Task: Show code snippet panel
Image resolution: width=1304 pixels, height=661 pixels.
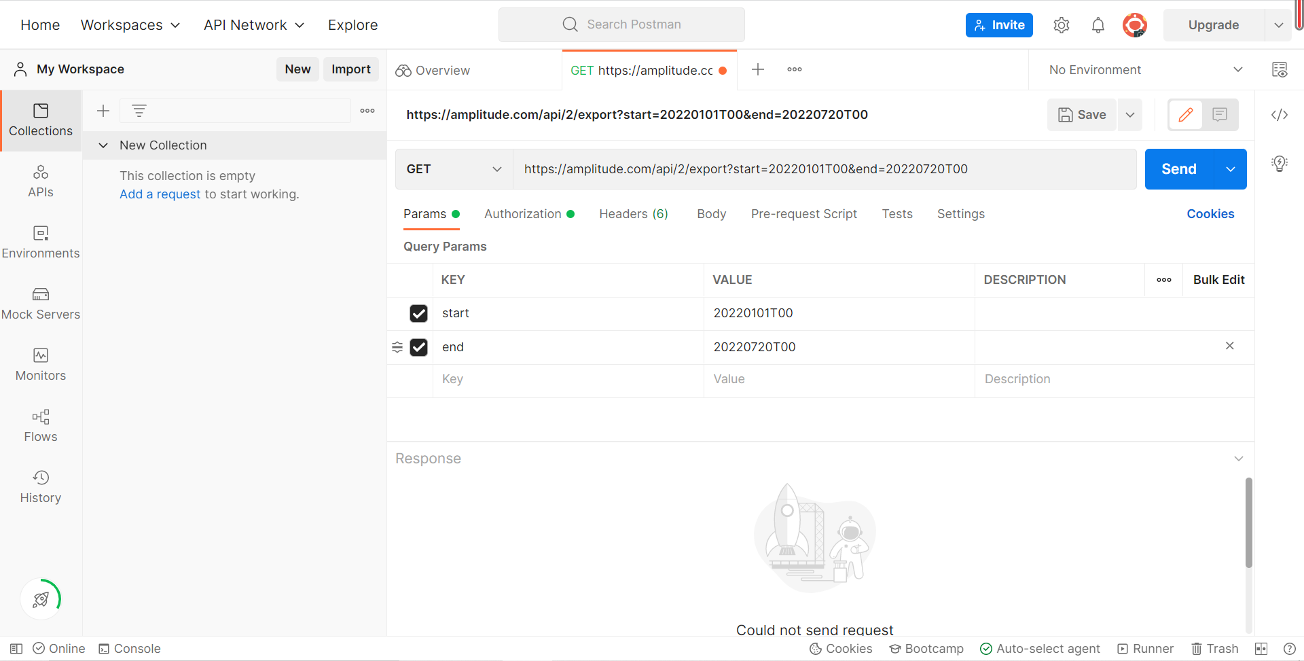Action: click(1280, 115)
